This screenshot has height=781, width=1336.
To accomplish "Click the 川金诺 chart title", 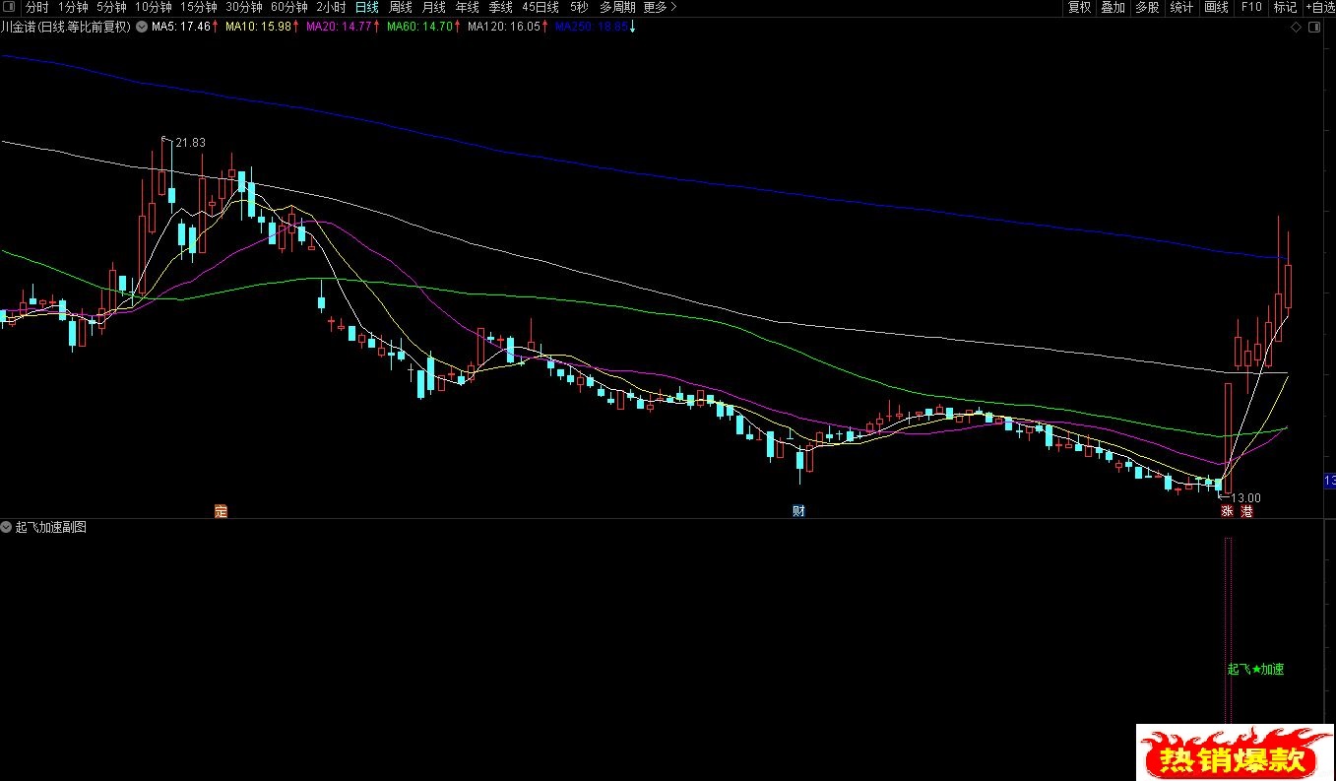I will (66, 27).
